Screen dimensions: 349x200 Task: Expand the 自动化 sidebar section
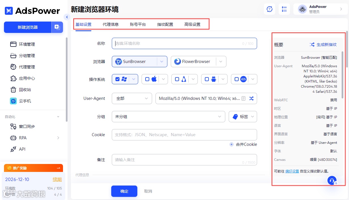tap(58, 117)
